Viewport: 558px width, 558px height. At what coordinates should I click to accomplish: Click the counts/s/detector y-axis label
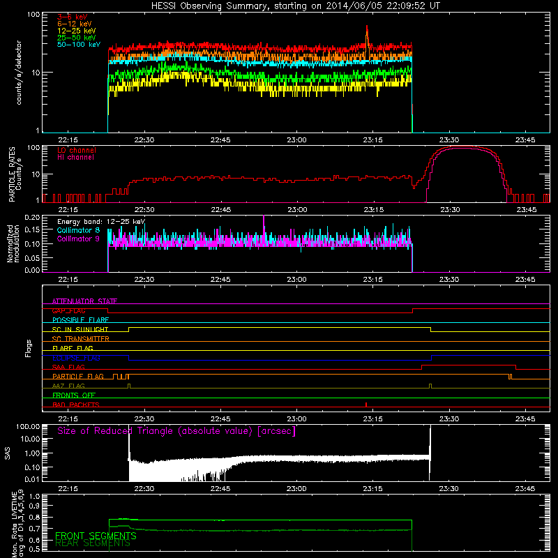tap(19, 73)
